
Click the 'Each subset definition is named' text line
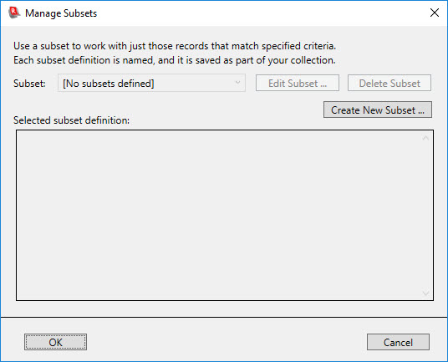click(175, 60)
